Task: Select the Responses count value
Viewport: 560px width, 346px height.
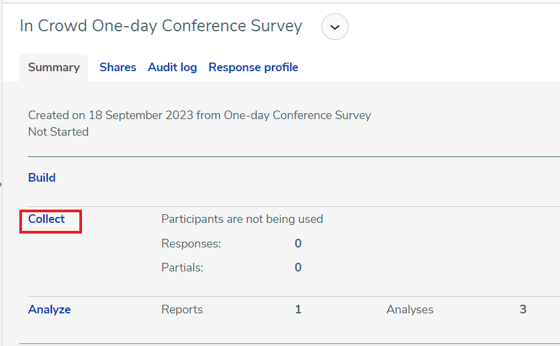Action: [298, 244]
